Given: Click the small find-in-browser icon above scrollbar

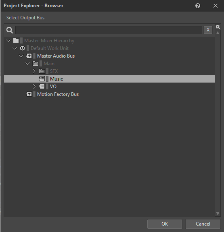Looking at the screenshot, I should click(x=218, y=27).
